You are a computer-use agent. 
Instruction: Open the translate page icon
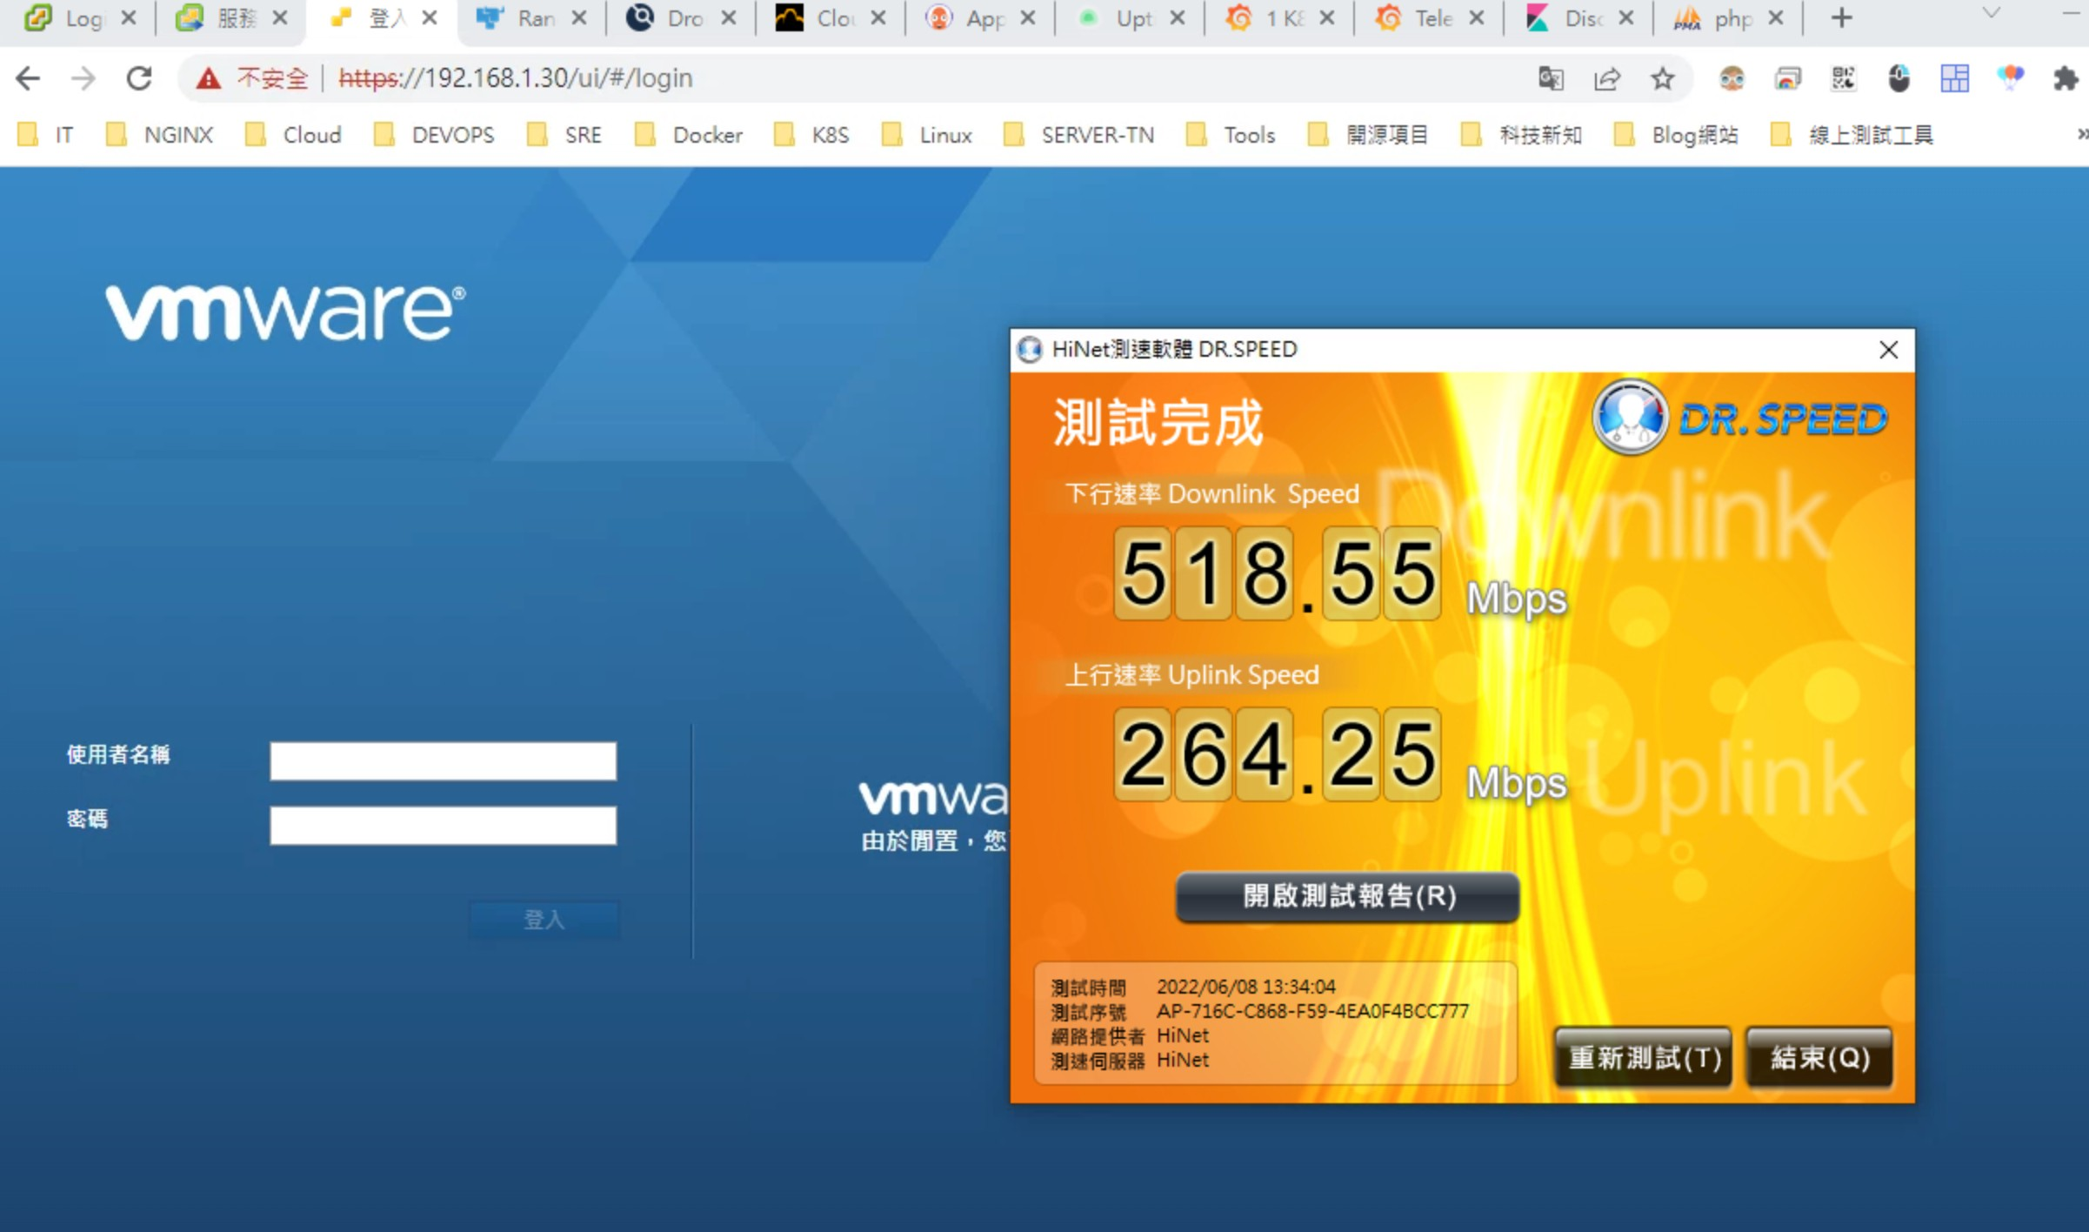[x=1551, y=78]
